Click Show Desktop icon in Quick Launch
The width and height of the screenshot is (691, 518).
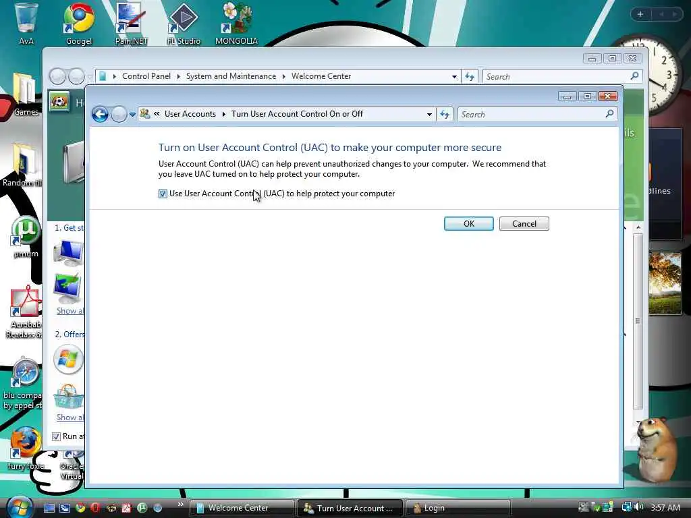(49, 508)
